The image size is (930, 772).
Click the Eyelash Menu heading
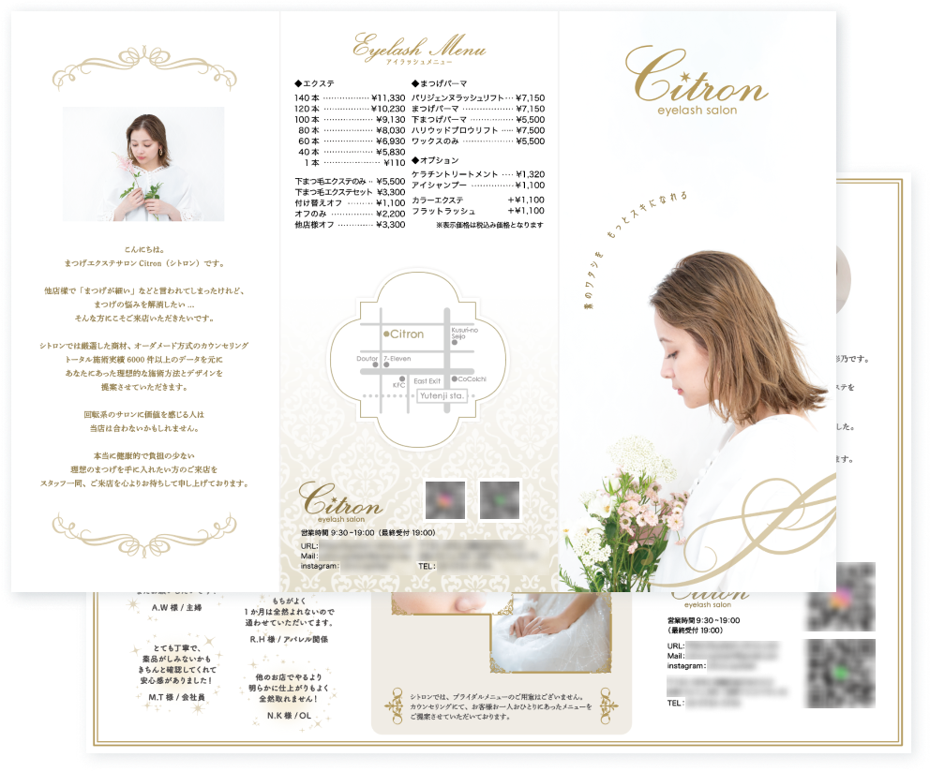[x=418, y=48]
